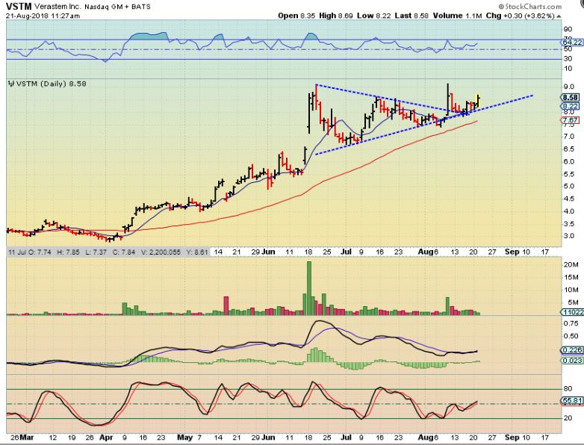Screen dimensions: 584x445
Task: Click the V: 2,200,055 readout value
Action: tap(161, 252)
